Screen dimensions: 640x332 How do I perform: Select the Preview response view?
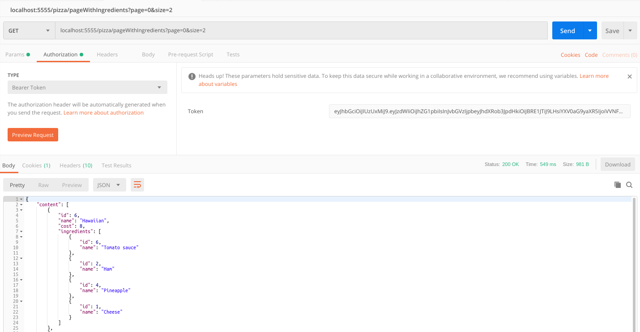coord(72,185)
